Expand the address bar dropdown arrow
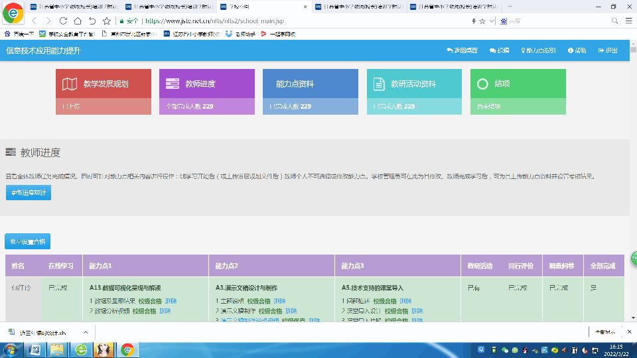This screenshot has height=358, width=637. click(x=492, y=21)
